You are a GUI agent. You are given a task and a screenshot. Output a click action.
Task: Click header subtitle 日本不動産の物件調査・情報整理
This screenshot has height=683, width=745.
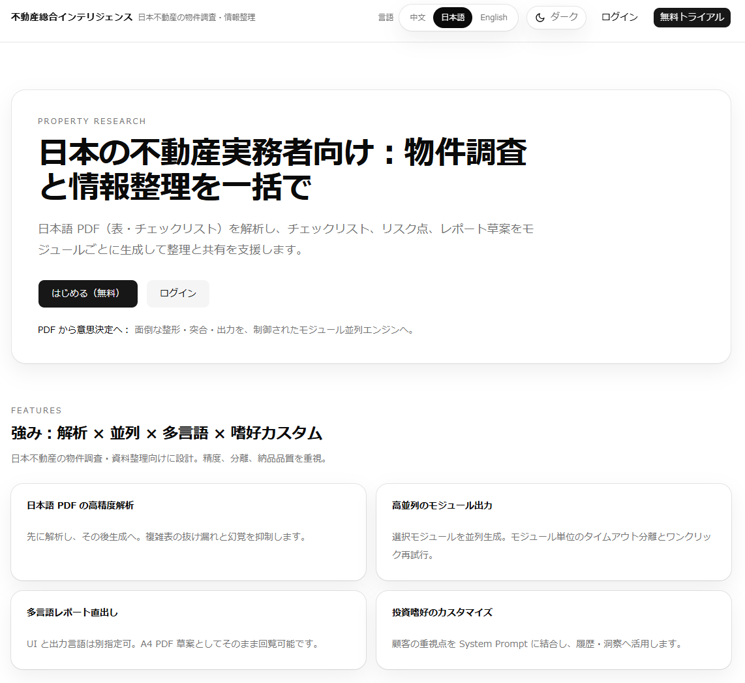[197, 18]
